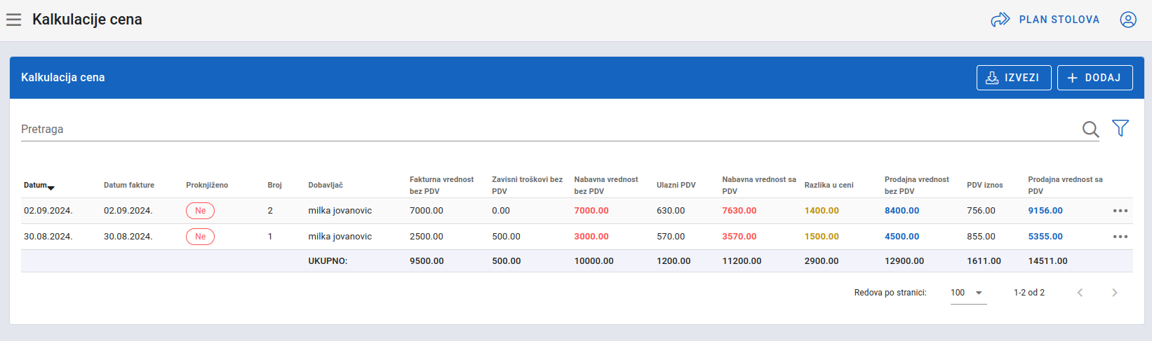This screenshot has width=1152, height=341.
Task: Sort by Ulazni PDV column header
Action: pos(676,185)
